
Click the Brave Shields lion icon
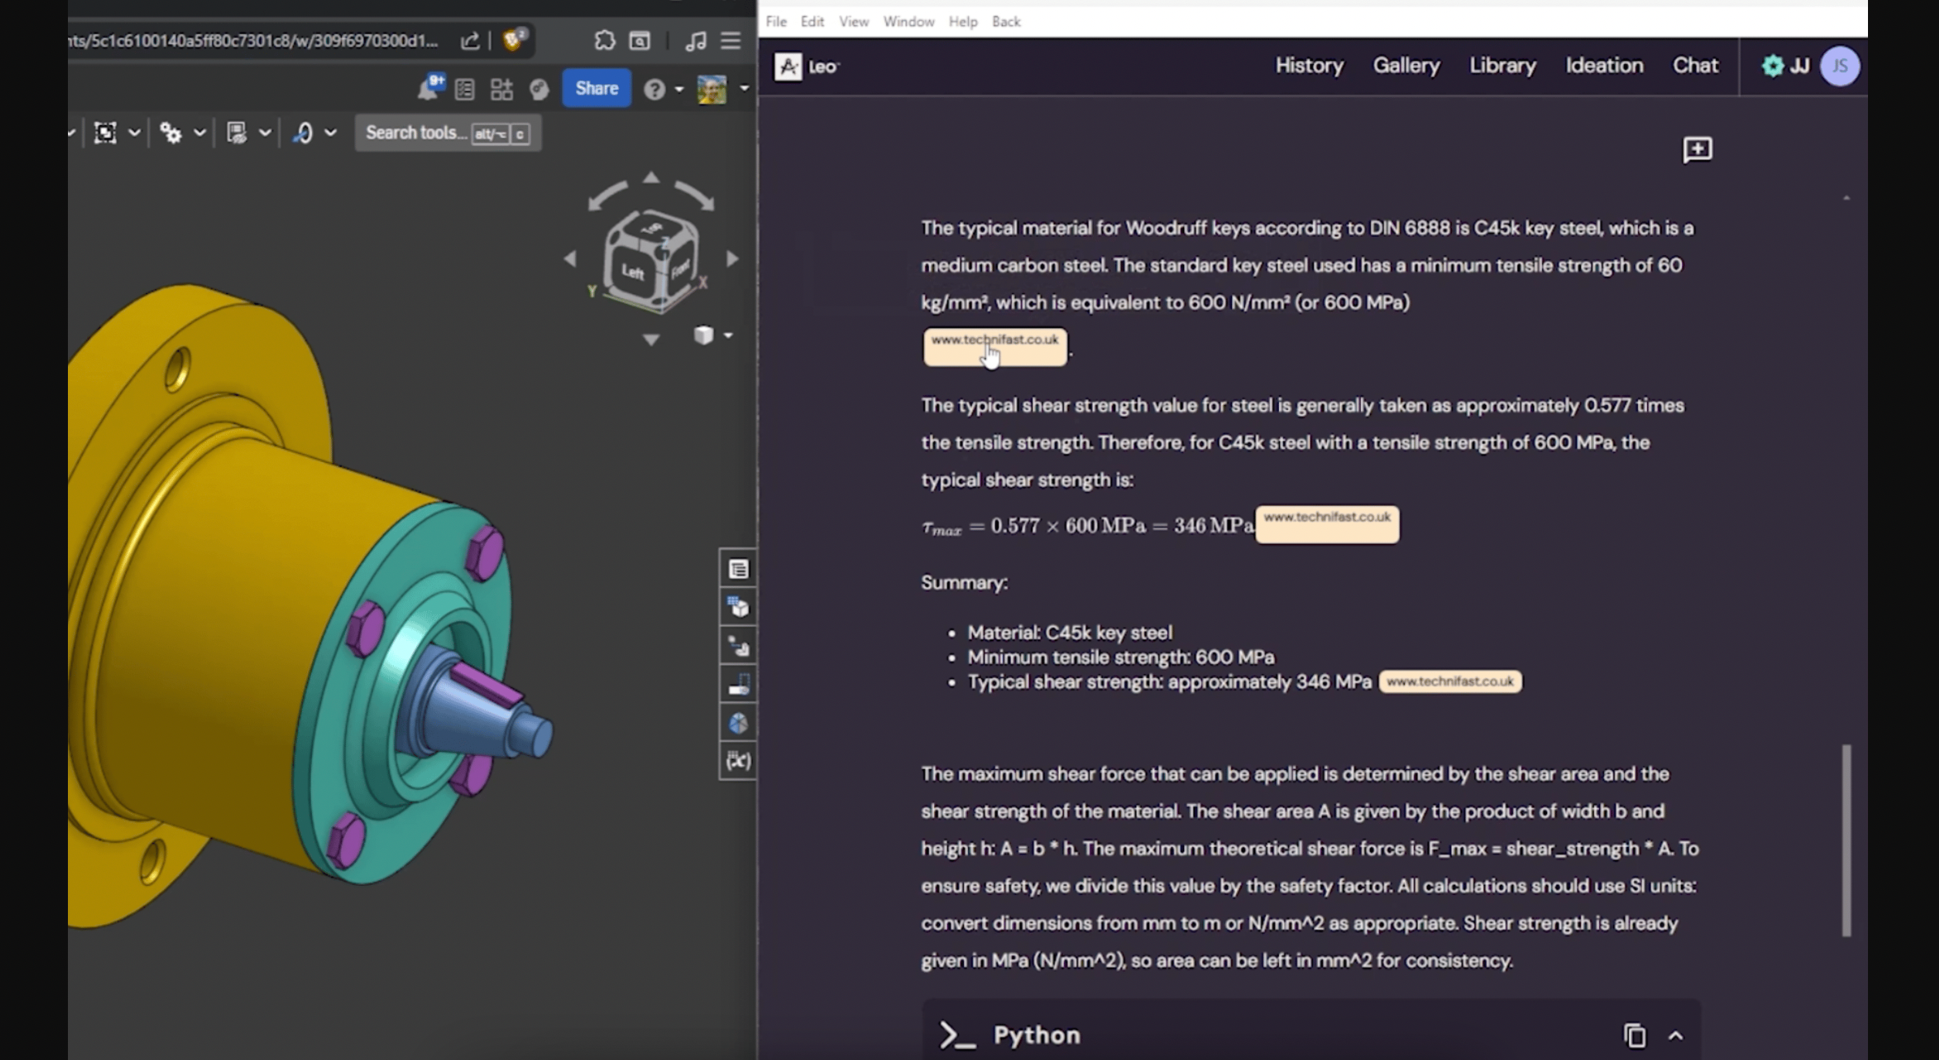pyautogui.click(x=513, y=40)
